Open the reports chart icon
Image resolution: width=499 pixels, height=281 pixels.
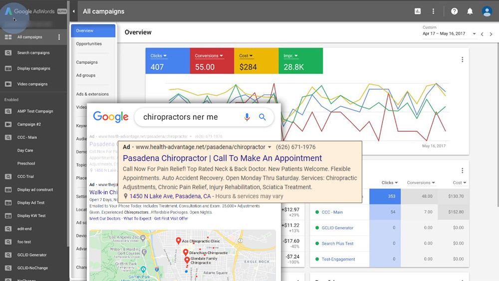(x=418, y=11)
